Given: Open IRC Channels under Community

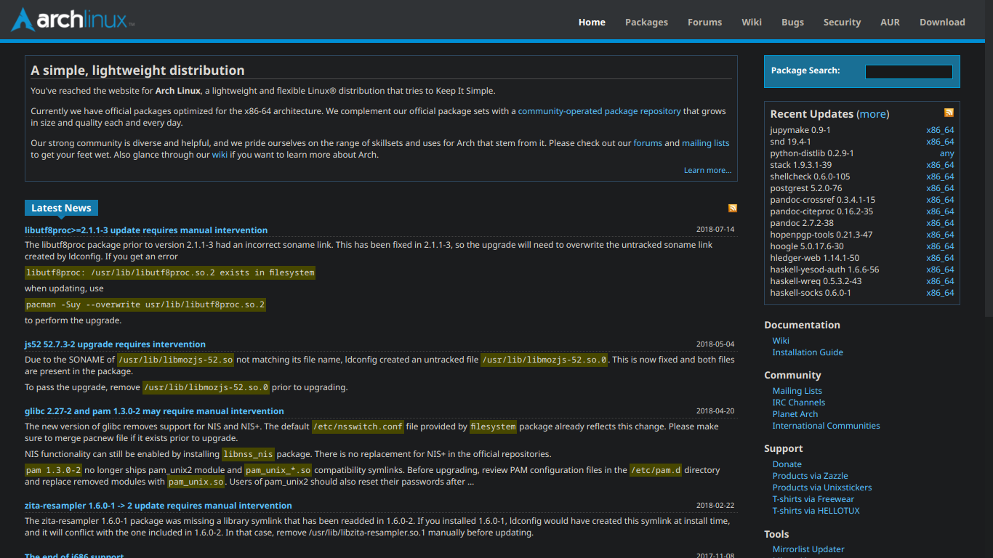Looking at the screenshot, I should point(799,402).
